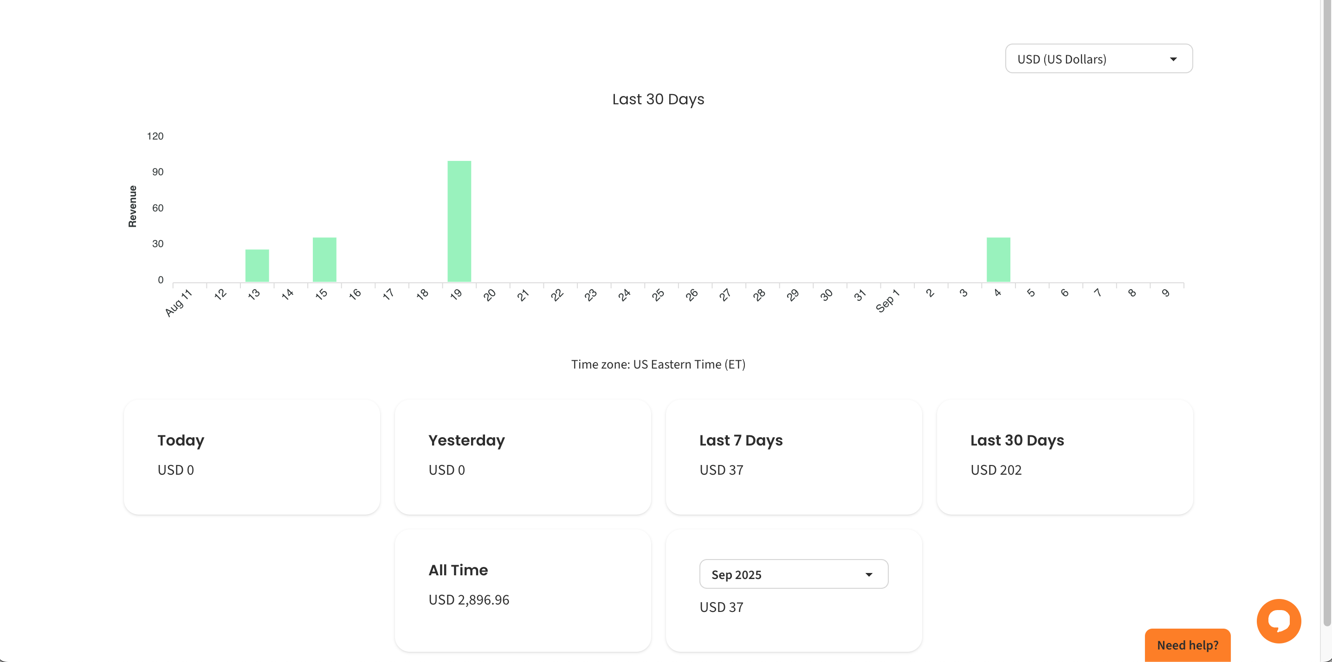
Task: Click the Aug 19 revenue bar
Action: pyautogui.click(x=459, y=221)
